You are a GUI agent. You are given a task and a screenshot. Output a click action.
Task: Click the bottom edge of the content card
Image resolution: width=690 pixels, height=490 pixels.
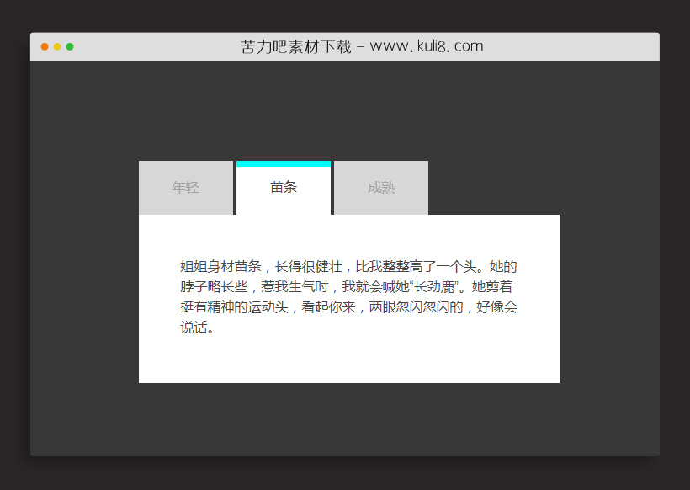coord(348,381)
